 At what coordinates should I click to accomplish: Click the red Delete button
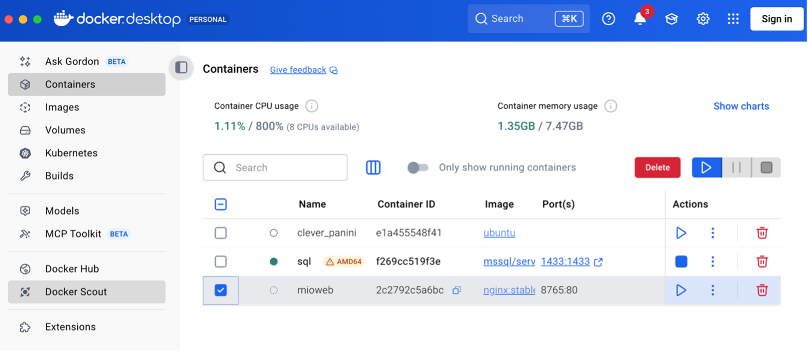pyautogui.click(x=657, y=168)
